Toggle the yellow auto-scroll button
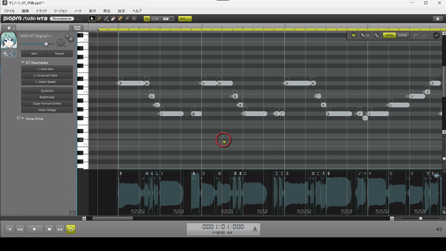 click(x=185, y=19)
